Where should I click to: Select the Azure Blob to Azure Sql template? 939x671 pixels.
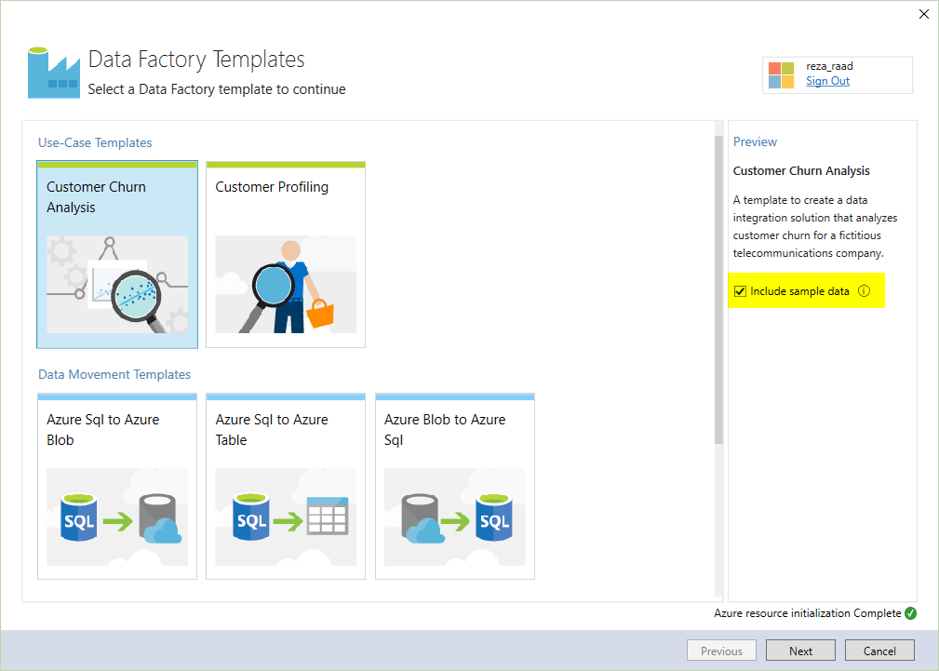pyautogui.click(x=454, y=486)
